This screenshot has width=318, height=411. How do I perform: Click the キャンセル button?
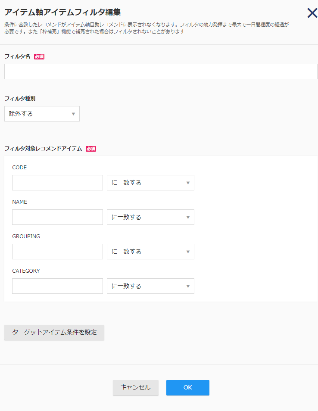[136, 387]
